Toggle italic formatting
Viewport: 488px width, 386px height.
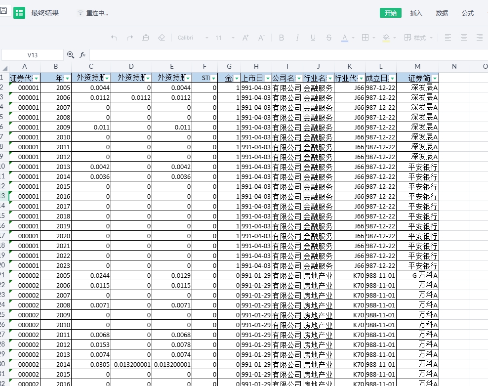click(297, 38)
